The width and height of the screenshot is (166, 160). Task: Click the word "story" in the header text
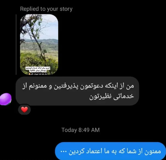[66, 9]
